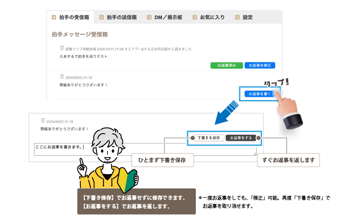Click trash icon in the reply form panel
Image resolution: width=340 pixels, height=220 pixels.
pos(43,120)
